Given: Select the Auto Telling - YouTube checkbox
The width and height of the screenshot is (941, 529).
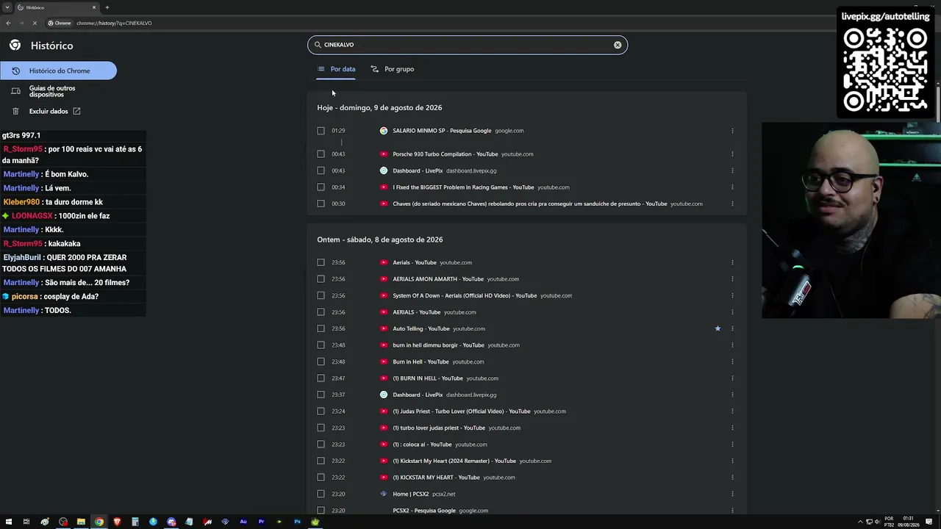Looking at the screenshot, I should click(321, 328).
